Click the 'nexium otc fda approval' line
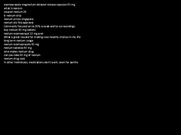 (x=19, y=23)
